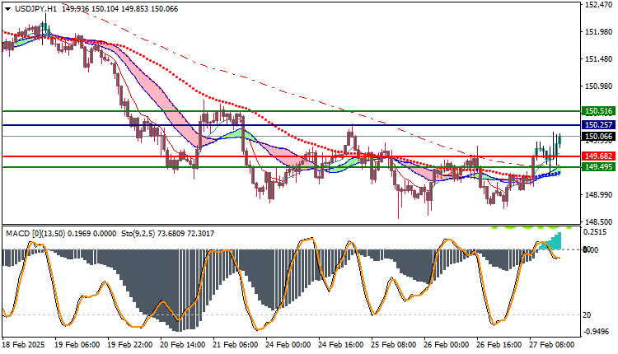This screenshot has width=618, height=354.
Task: Select the 25 Feb 08:00 time label
Action: (x=394, y=345)
